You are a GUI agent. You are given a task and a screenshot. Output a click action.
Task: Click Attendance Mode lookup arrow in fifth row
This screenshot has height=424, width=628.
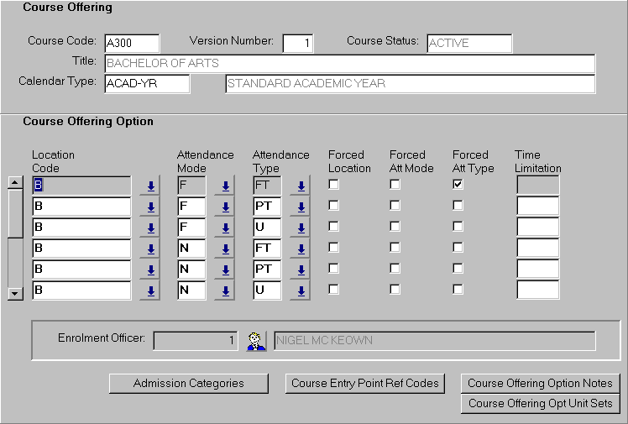[x=224, y=270]
